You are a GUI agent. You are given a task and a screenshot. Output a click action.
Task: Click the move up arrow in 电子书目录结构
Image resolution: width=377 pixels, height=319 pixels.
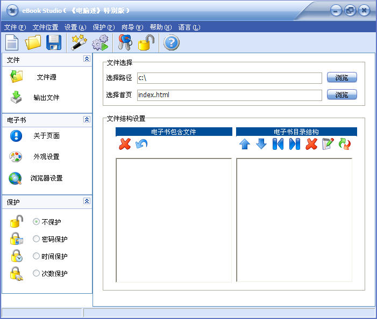(245, 144)
